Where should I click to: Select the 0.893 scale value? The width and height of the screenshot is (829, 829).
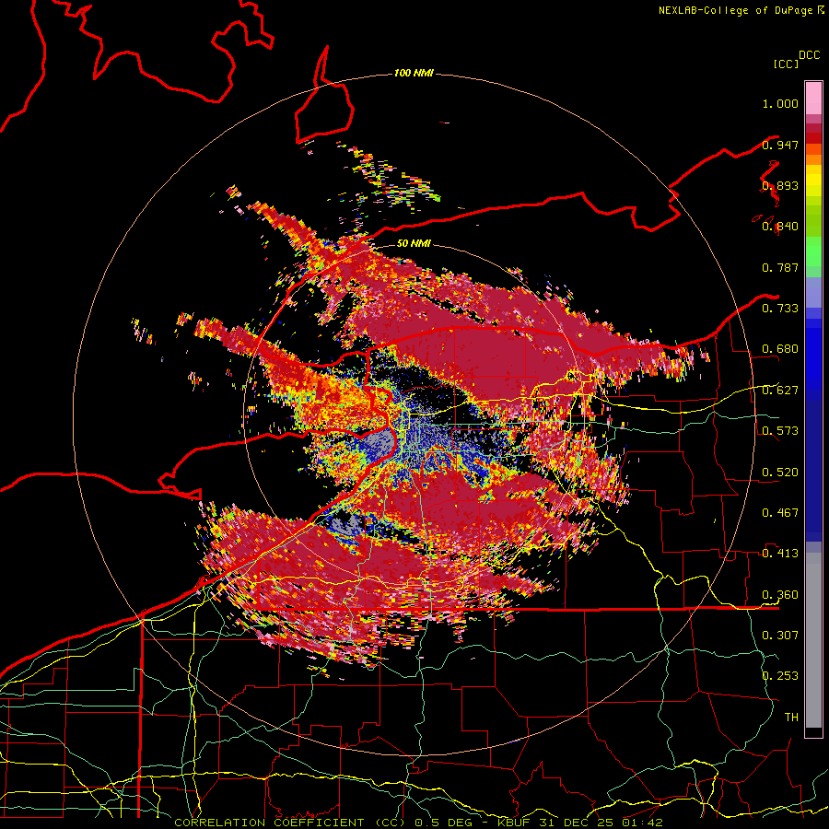780,185
